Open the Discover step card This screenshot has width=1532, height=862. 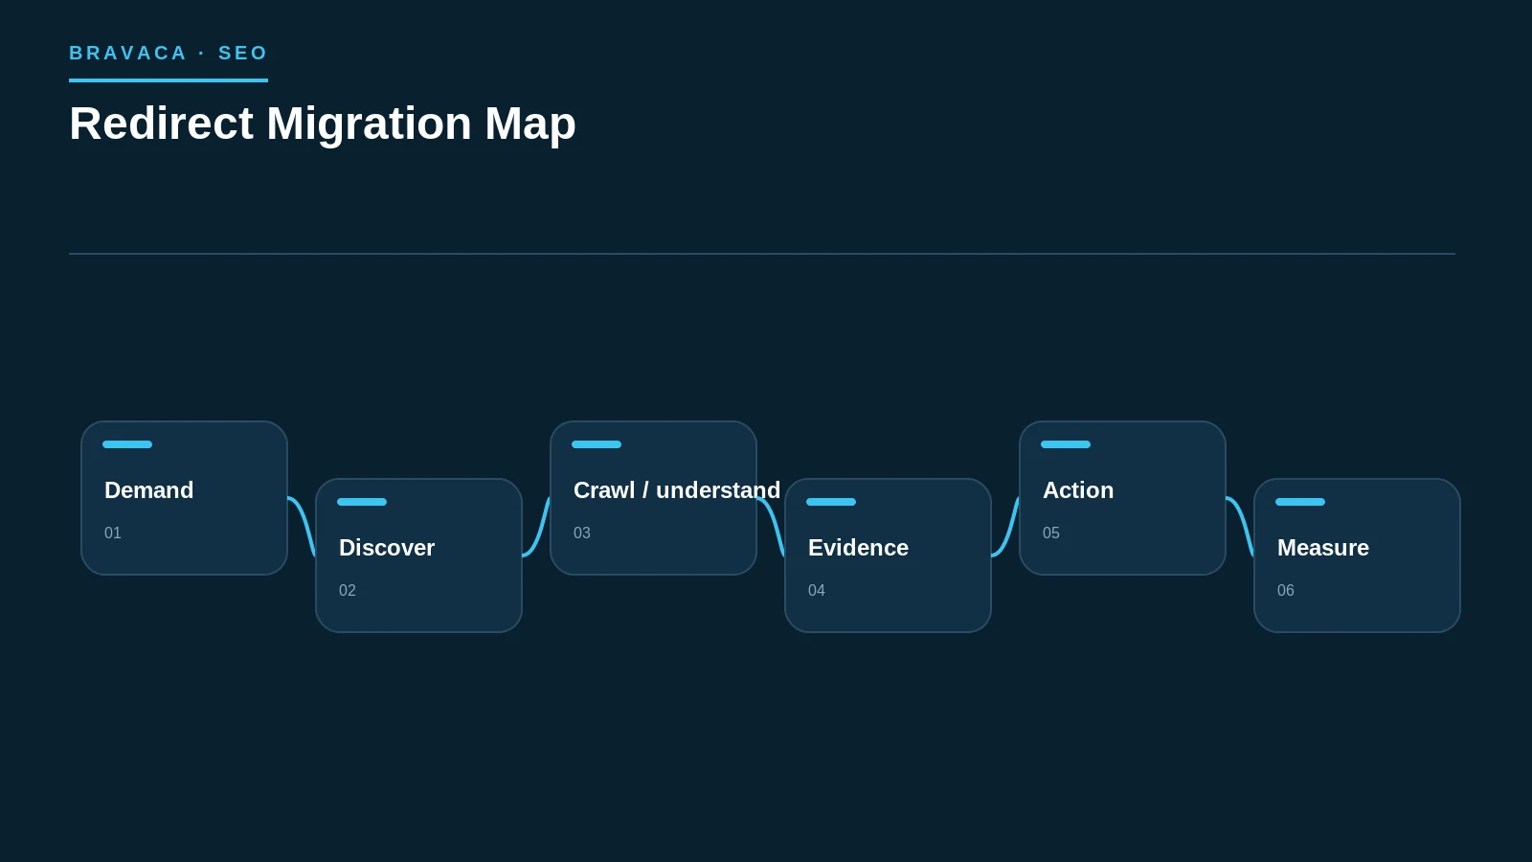419,556
